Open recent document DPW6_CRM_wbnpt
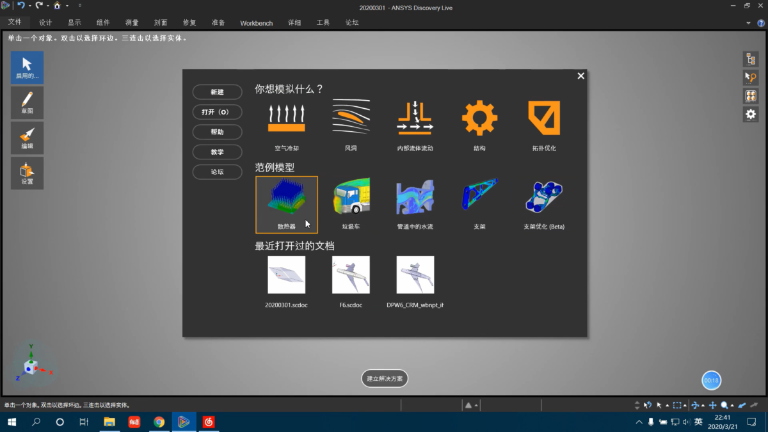This screenshot has width=768, height=432. (415, 282)
